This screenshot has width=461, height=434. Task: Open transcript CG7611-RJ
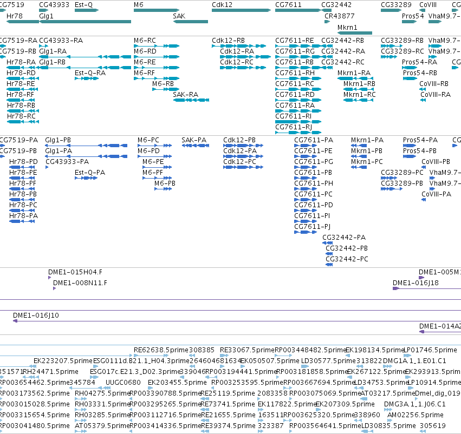click(x=294, y=127)
